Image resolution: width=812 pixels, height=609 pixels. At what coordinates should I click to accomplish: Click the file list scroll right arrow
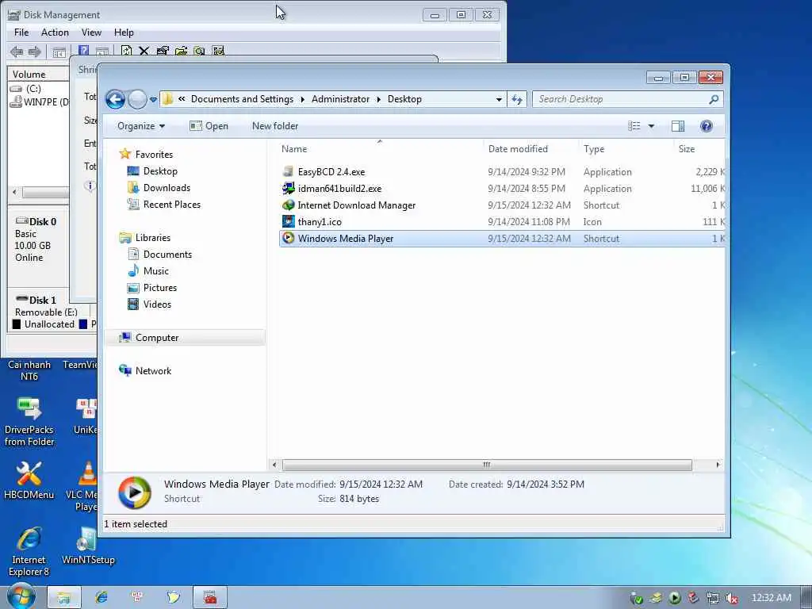click(x=717, y=465)
